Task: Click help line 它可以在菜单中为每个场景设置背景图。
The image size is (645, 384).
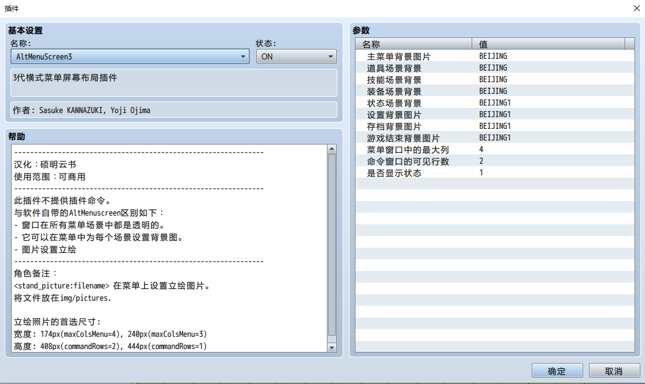Action: (99, 237)
